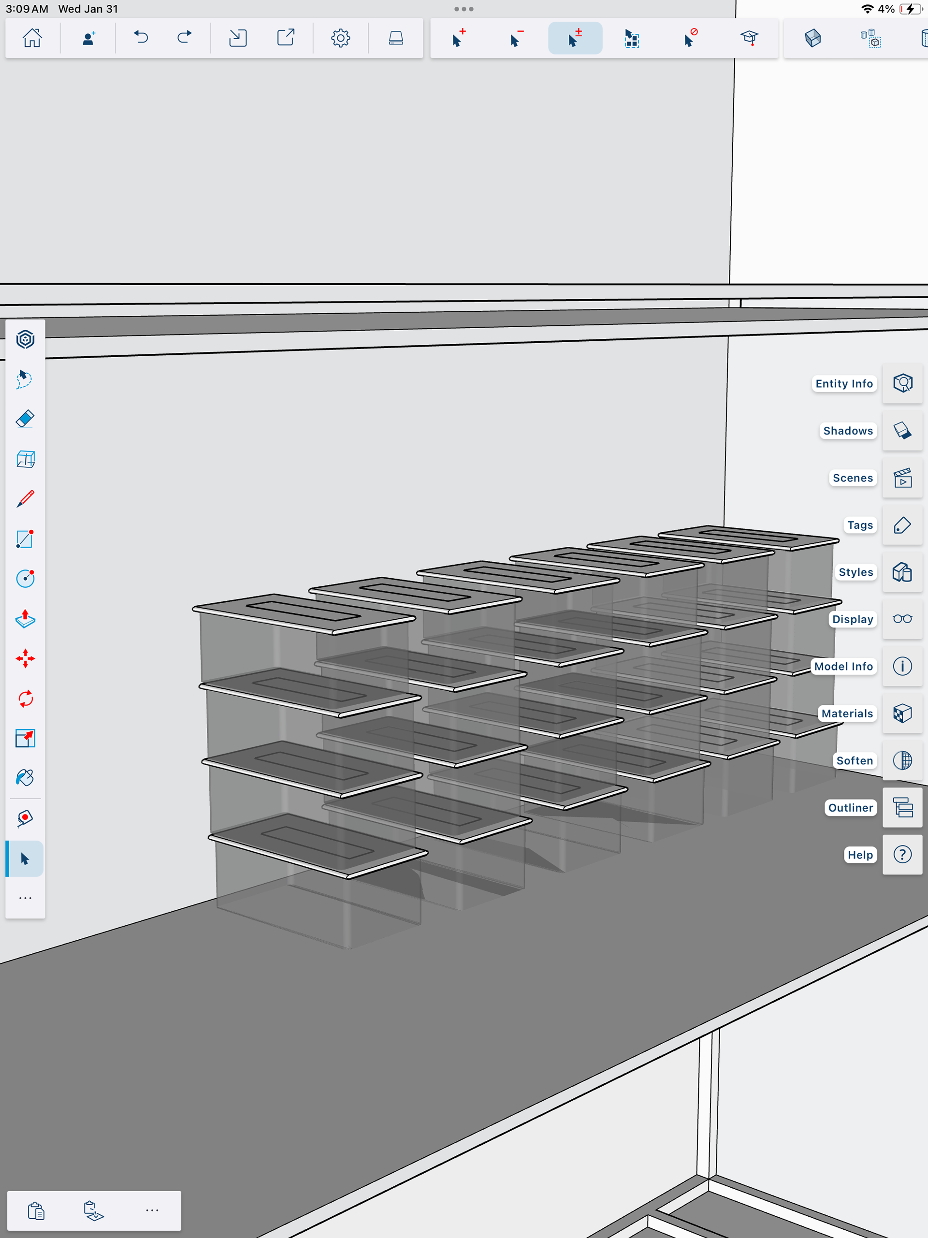
Task: Select the Lasso select tool
Action: pyautogui.click(x=25, y=379)
